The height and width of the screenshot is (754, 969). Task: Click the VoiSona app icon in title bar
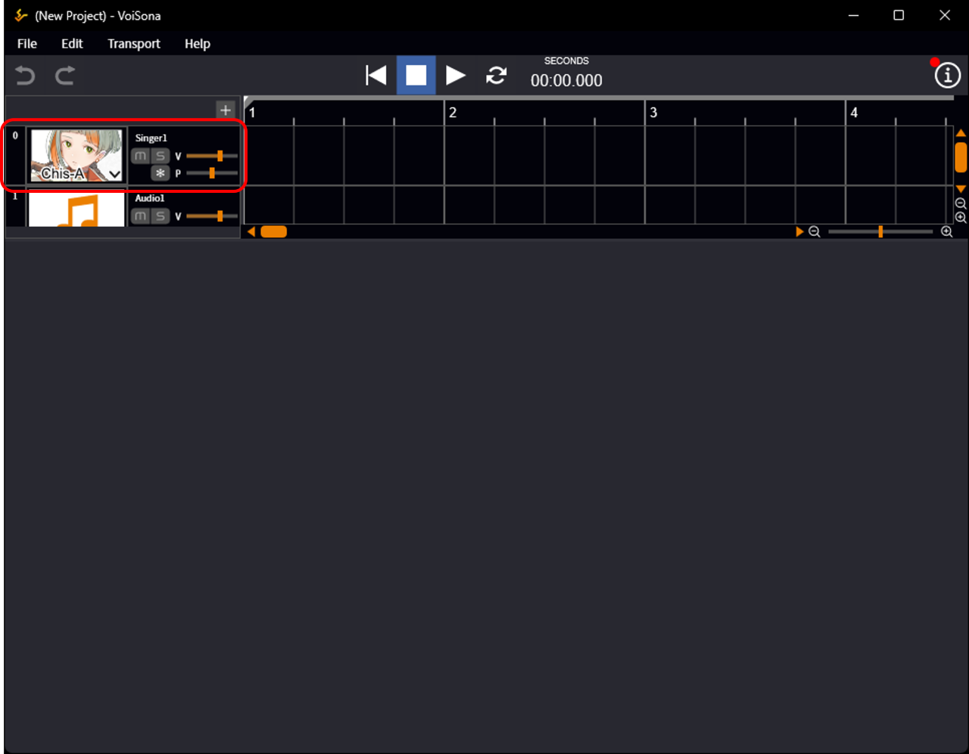click(x=20, y=16)
